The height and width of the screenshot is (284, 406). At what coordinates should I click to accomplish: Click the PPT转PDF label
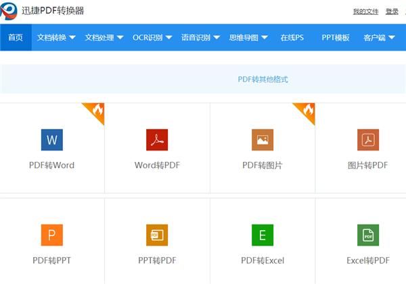pyautogui.click(x=157, y=260)
